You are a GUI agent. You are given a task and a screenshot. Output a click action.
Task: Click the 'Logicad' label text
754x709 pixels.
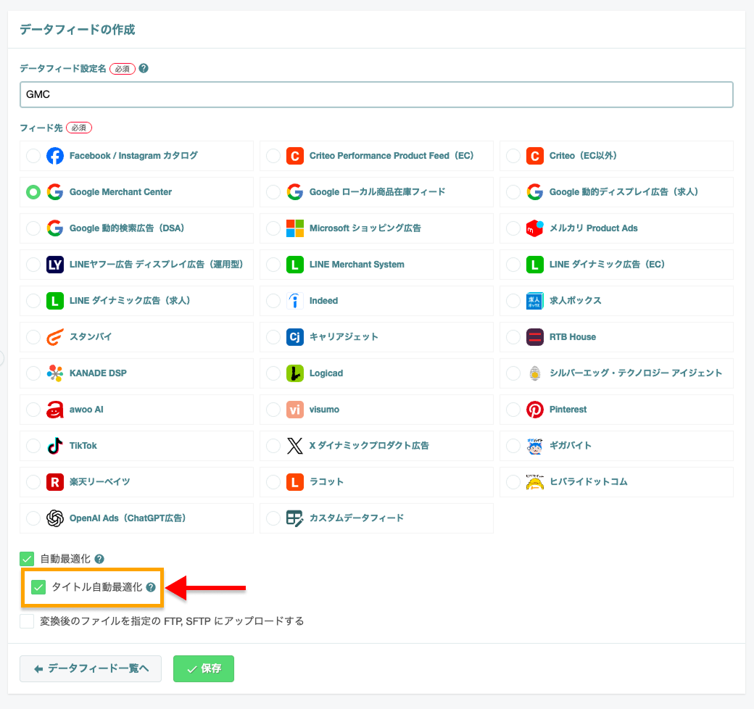326,373
